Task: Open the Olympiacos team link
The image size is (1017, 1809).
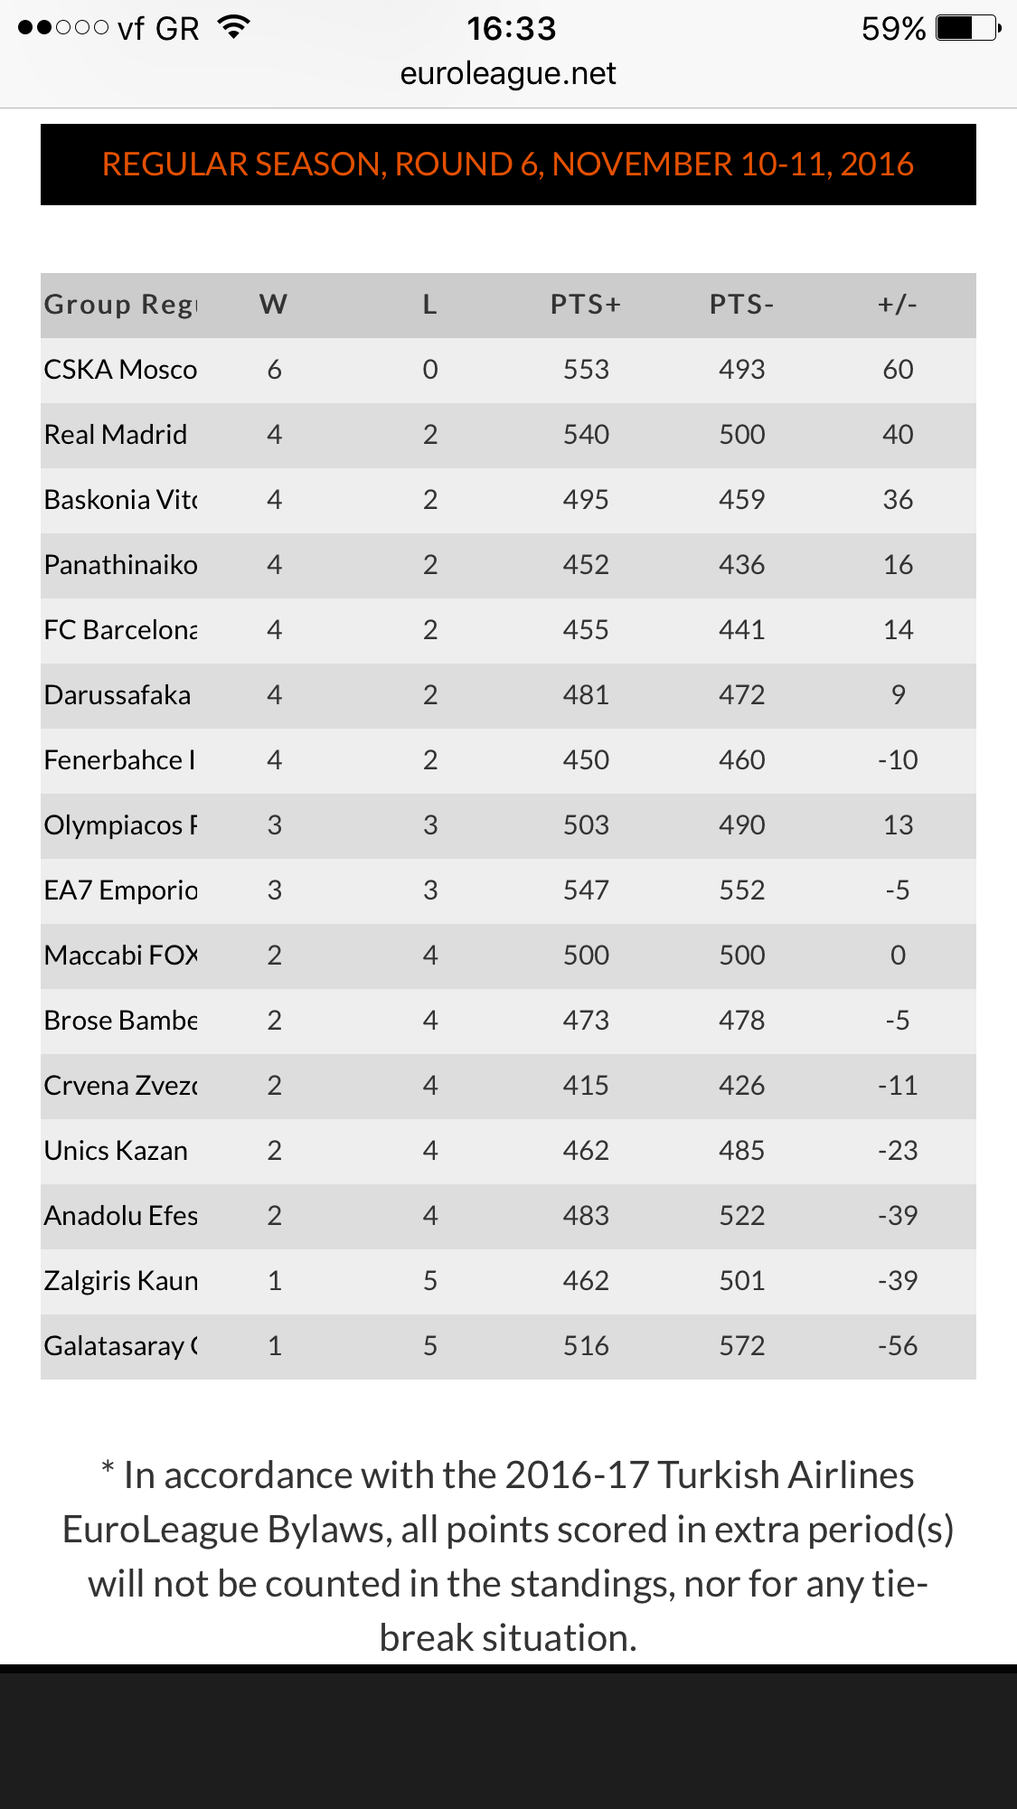Action: (x=120, y=825)
